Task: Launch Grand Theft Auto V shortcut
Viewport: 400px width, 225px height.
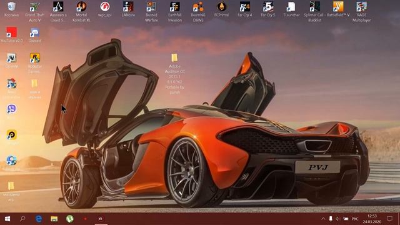Action: tap(35, 7)
